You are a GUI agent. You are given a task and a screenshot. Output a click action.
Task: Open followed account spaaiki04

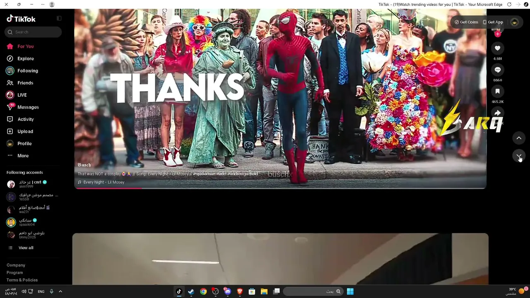tap(22, 222)
